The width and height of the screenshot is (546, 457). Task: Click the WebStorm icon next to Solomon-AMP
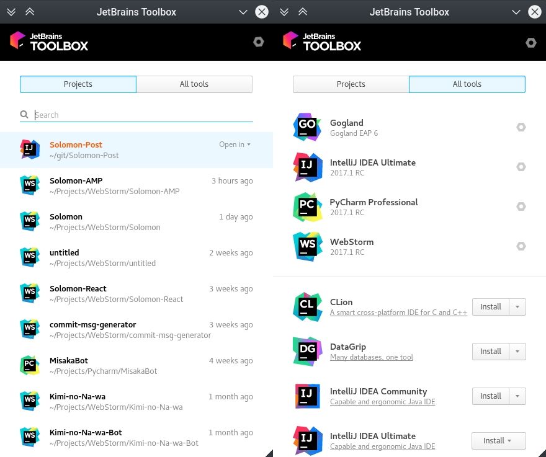tap(30, 185)
